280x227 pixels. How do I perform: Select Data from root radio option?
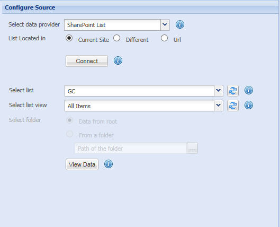69,120
